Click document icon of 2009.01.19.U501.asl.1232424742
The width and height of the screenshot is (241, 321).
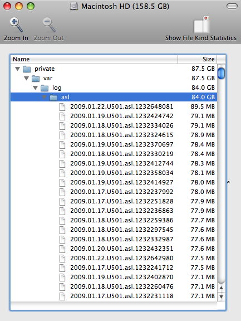(x=62, y=116)
